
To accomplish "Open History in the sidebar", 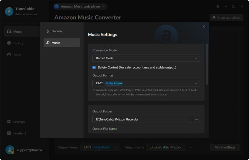I will [15, 43].
